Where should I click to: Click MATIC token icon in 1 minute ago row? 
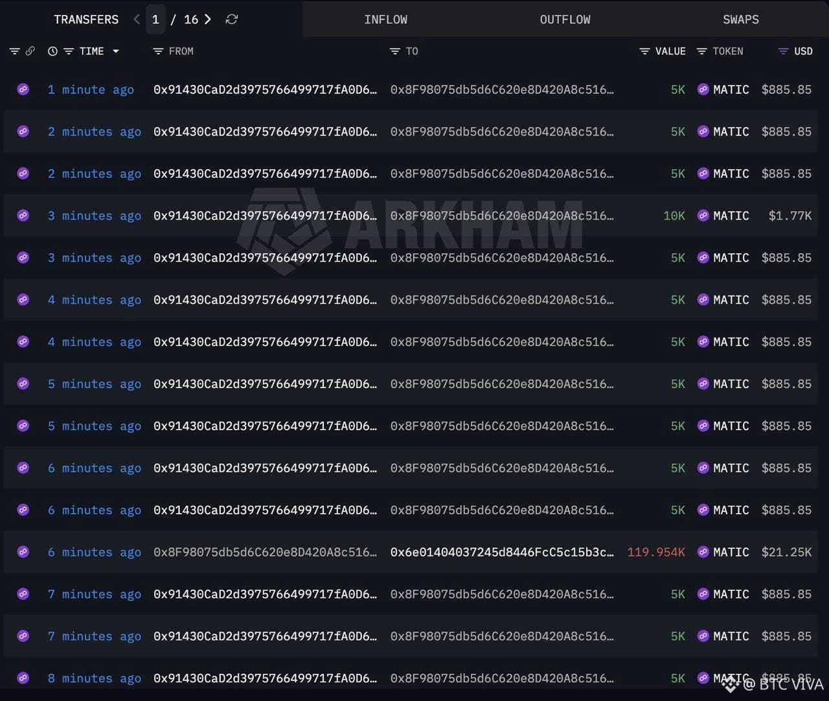[x=703, y=89]
